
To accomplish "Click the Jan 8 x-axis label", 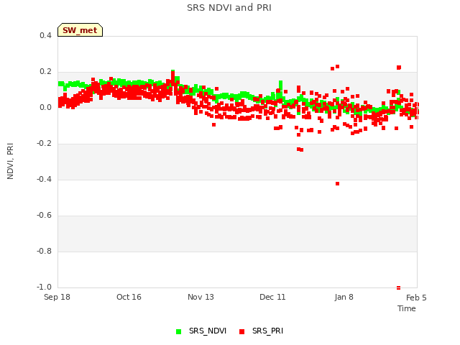I will pyautogui.click(x=344, y=297).
